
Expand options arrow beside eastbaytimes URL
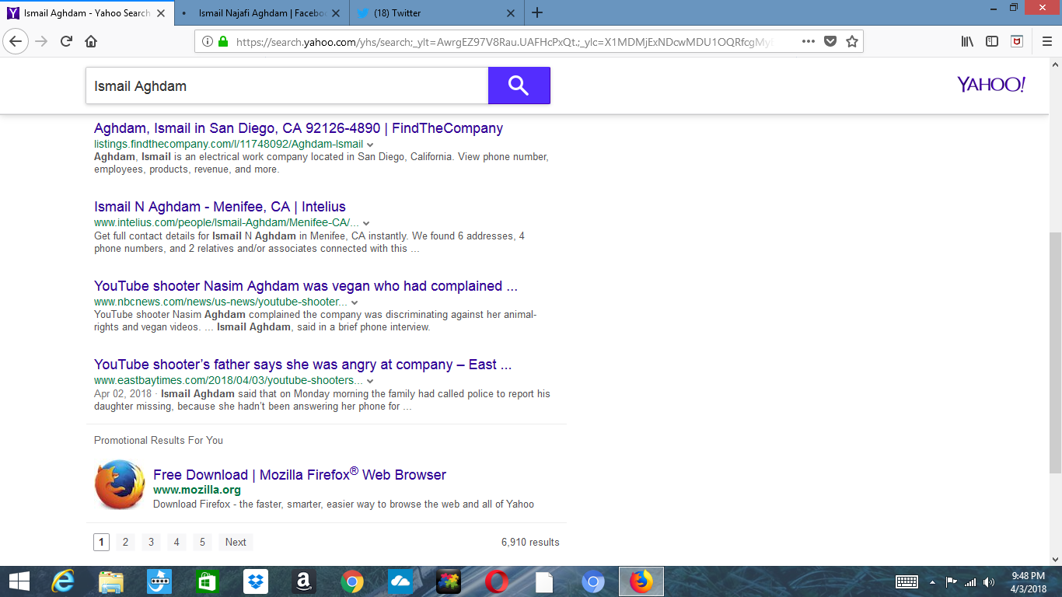click(370, 381)
